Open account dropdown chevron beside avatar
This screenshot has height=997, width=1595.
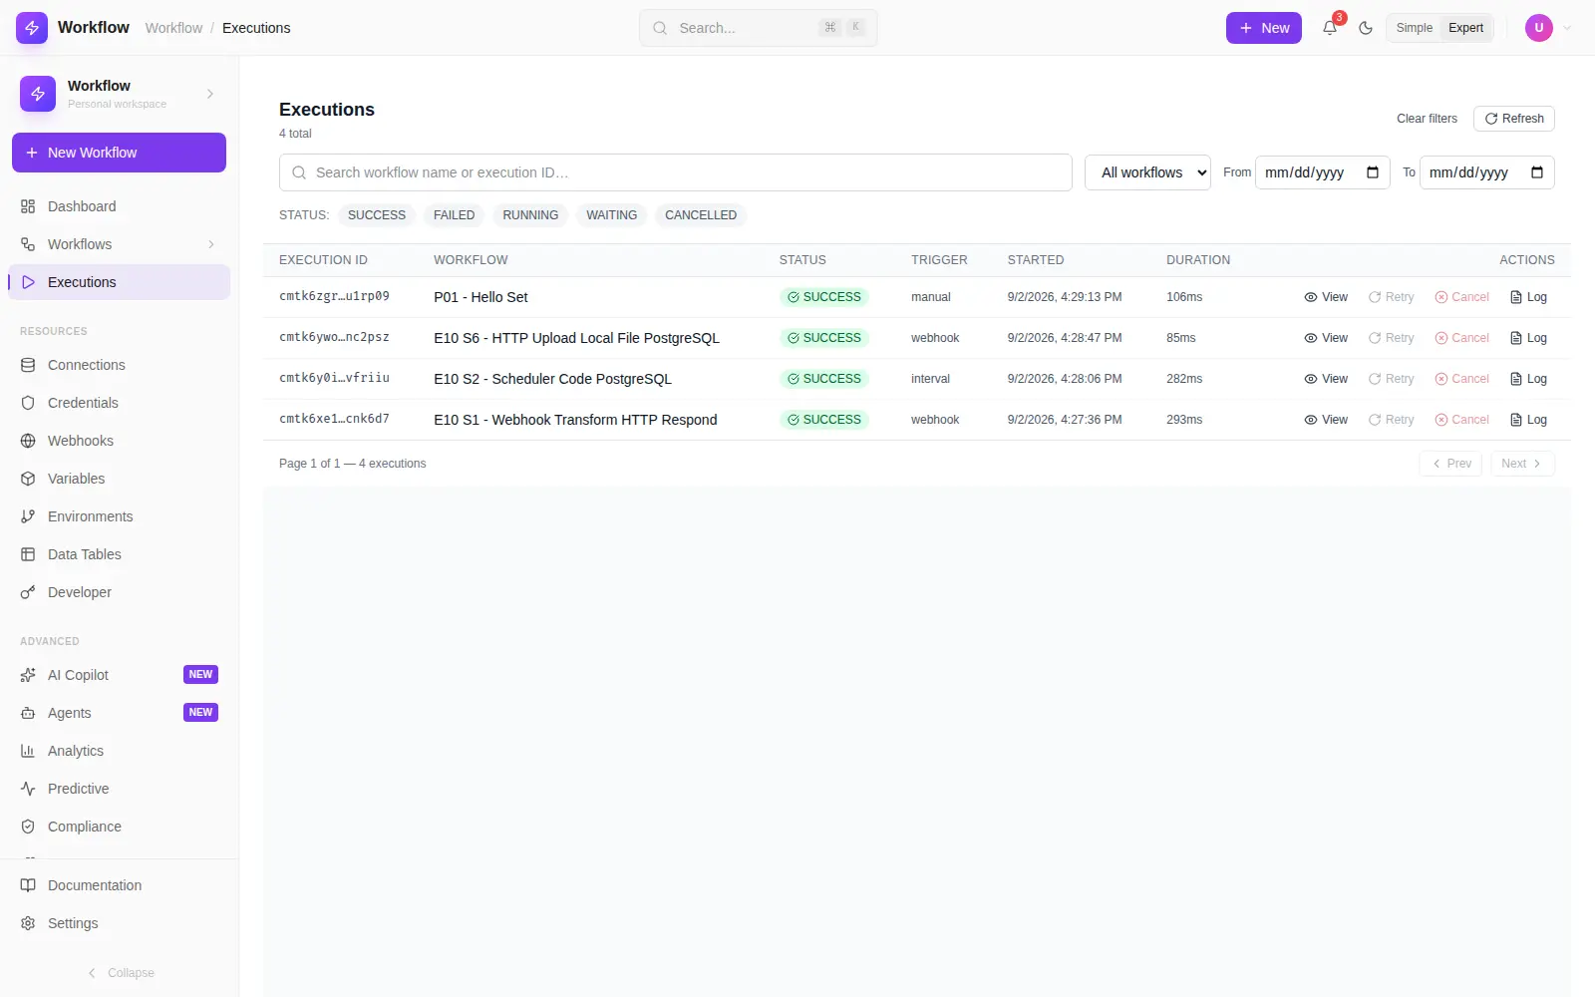pyautogui.click(x=1567, y=28)
